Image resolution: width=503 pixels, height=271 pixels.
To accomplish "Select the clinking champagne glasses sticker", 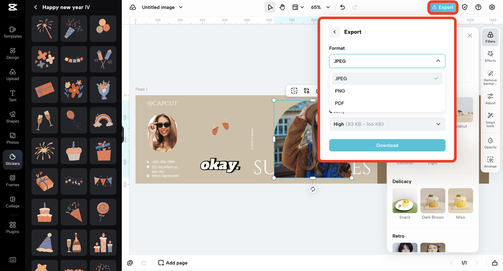I will pos(45,120).
